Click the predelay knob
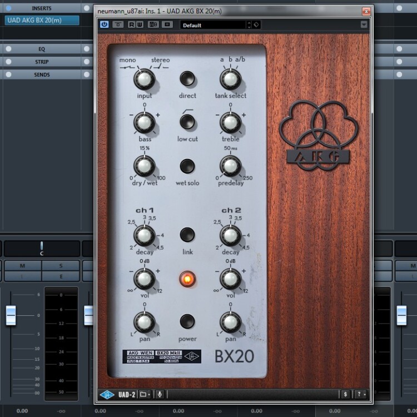Screen dimensions: 417x417 tap(230, 166)
